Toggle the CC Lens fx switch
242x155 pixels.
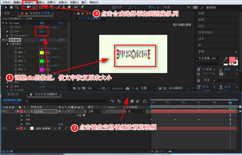[6, 23]
